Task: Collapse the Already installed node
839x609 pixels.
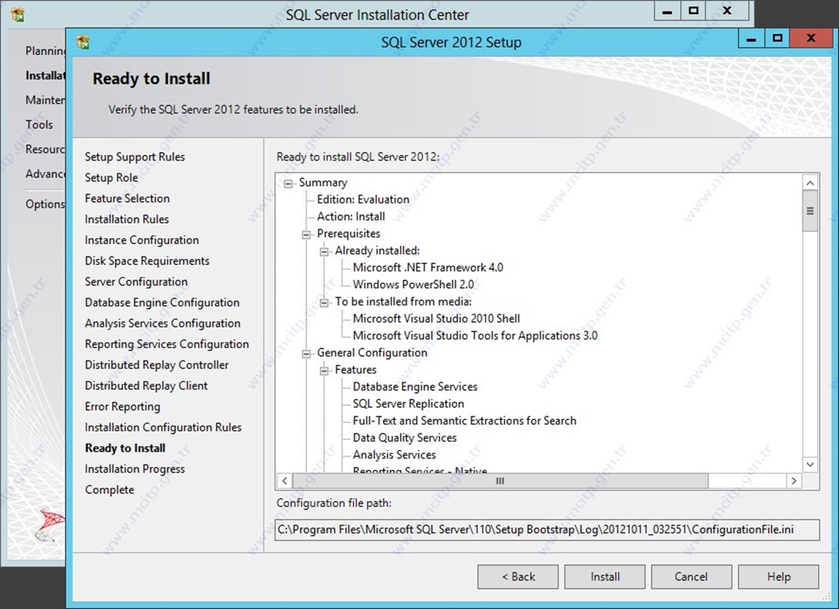Action: pyautogui.click(x=324, y=252)
